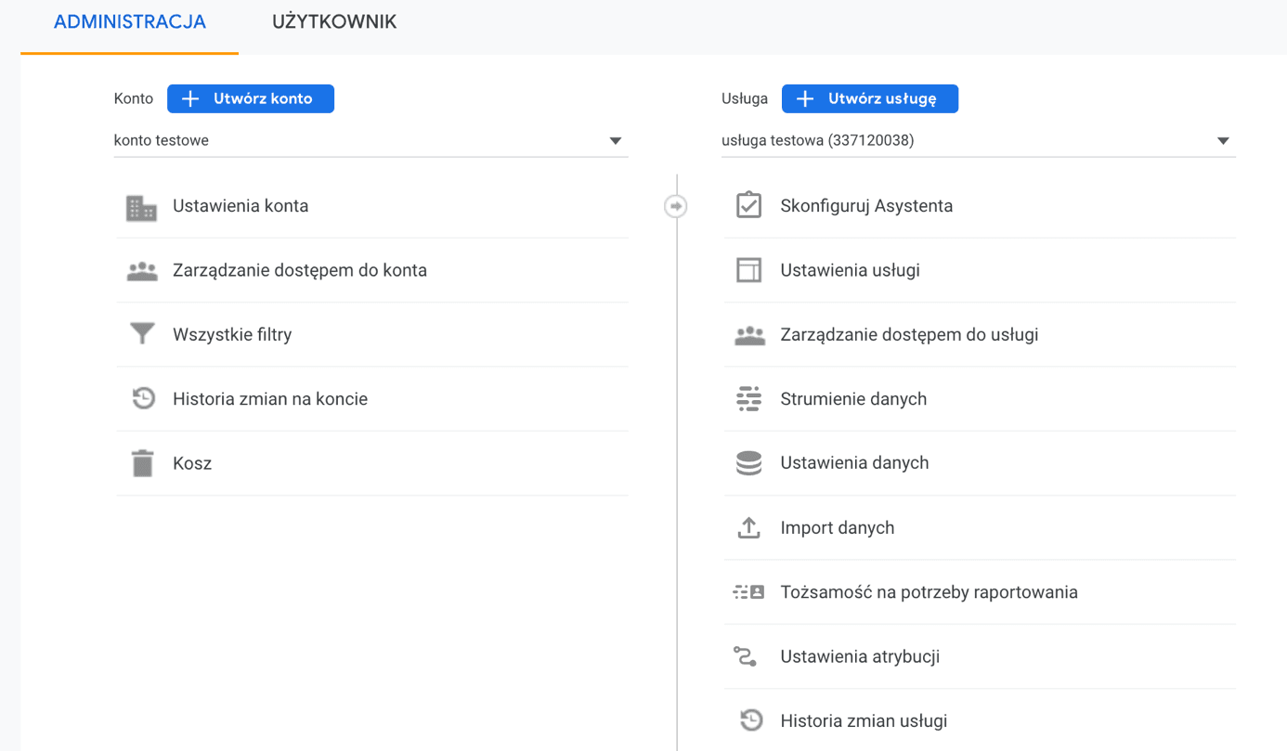Open the usługa testowa property dropdown
Image resolution: width=1287 pixels, height=751 pixels.
(979, 141)
